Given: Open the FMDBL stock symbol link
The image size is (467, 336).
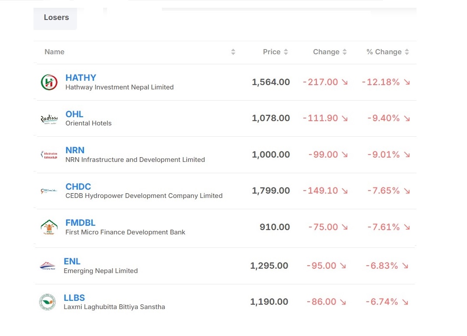Looking at the screenshot, I should (81, 223).
